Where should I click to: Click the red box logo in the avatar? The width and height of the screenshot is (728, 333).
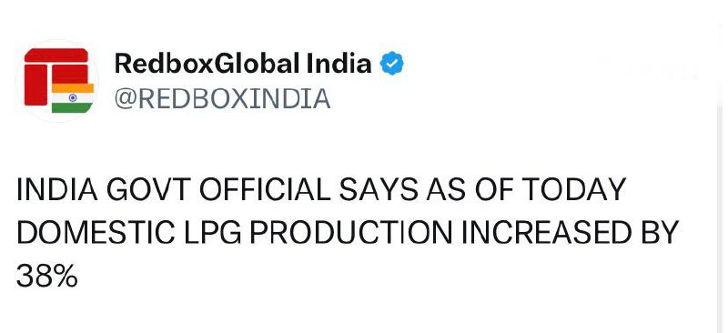[x=56, y=76]
